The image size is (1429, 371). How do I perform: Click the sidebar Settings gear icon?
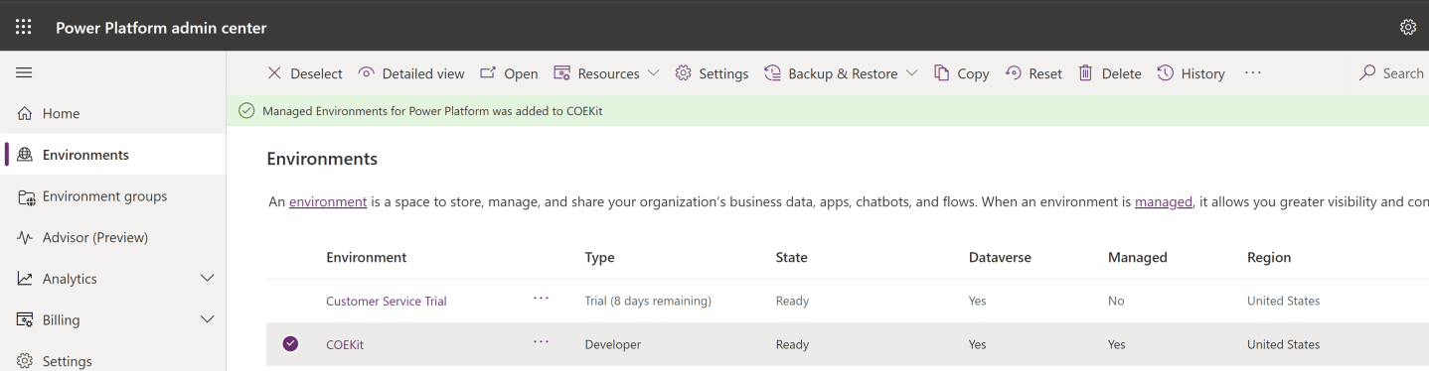click(25, 361)
